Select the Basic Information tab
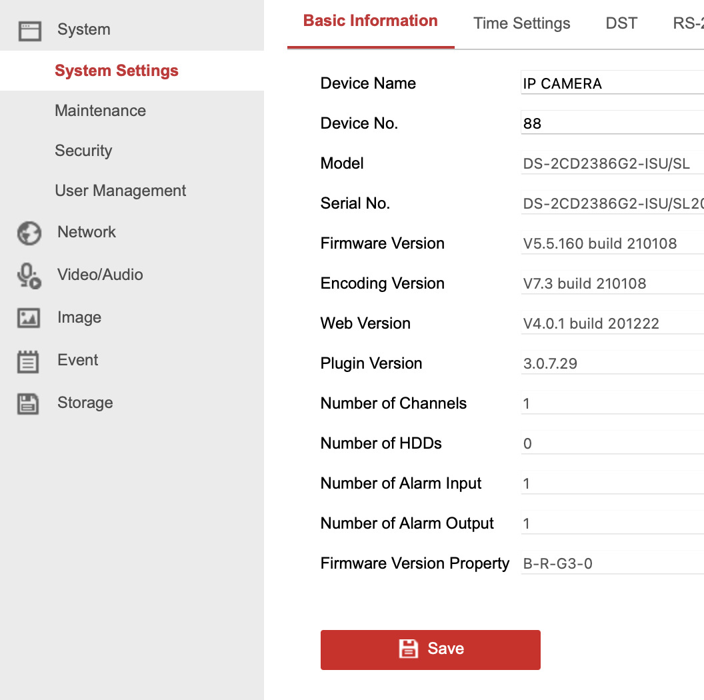The height and width of the screenshot is (700, 704). [x=370, y=21]
